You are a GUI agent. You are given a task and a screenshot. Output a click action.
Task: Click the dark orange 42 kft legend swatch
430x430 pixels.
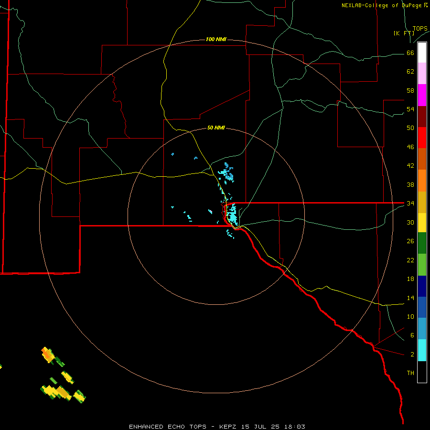pos(422,159)
